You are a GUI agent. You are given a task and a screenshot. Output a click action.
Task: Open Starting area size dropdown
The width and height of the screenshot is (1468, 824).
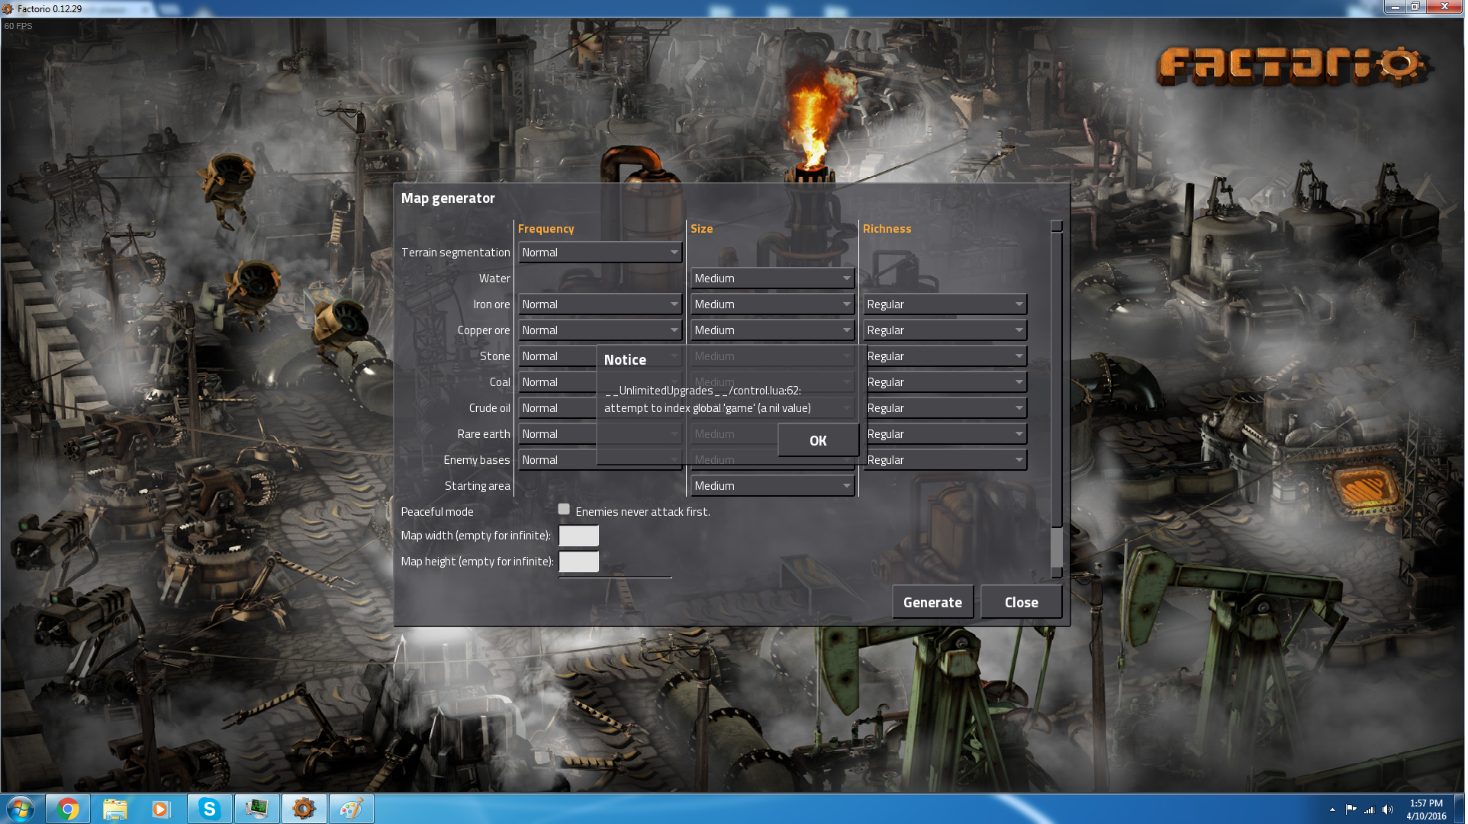click(x=773, y=486)
